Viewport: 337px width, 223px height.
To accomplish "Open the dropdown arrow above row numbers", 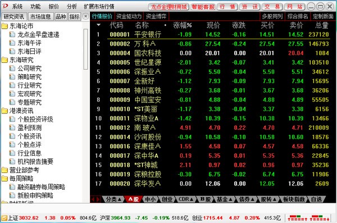I will 98,25.
